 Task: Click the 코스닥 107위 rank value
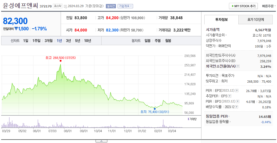click(262, 35)
